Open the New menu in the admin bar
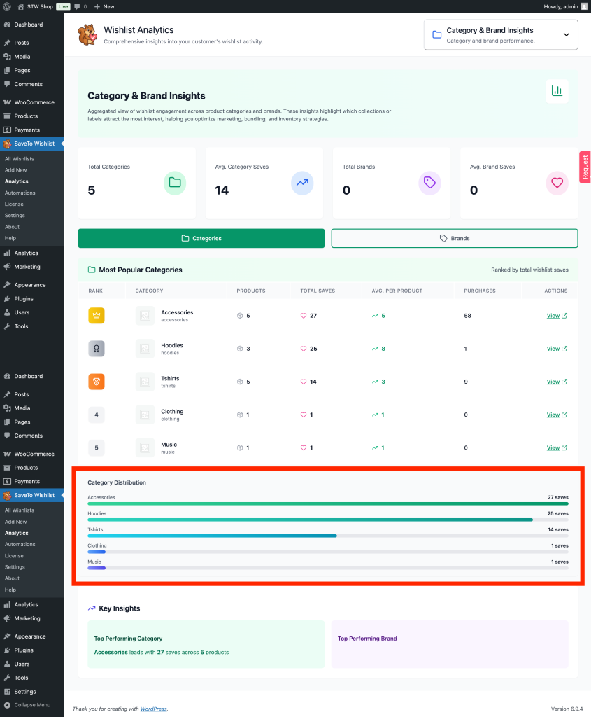 point(104,6)
